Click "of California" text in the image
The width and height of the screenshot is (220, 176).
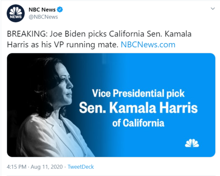[x=138, y=123]
